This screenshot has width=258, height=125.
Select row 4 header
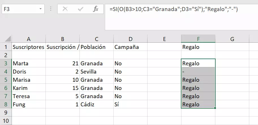[x=6, y=72]
